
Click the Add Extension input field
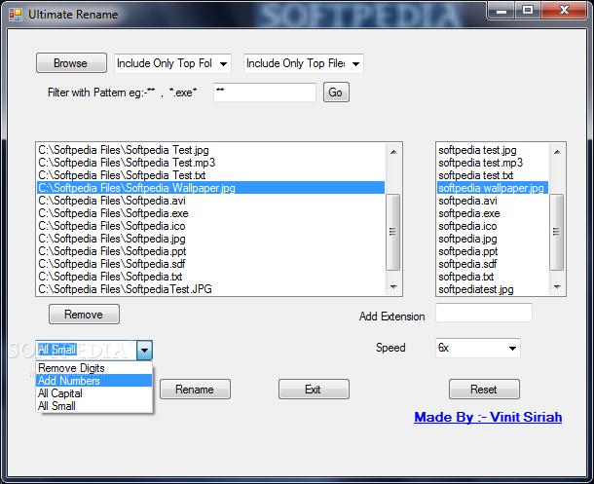484,313
